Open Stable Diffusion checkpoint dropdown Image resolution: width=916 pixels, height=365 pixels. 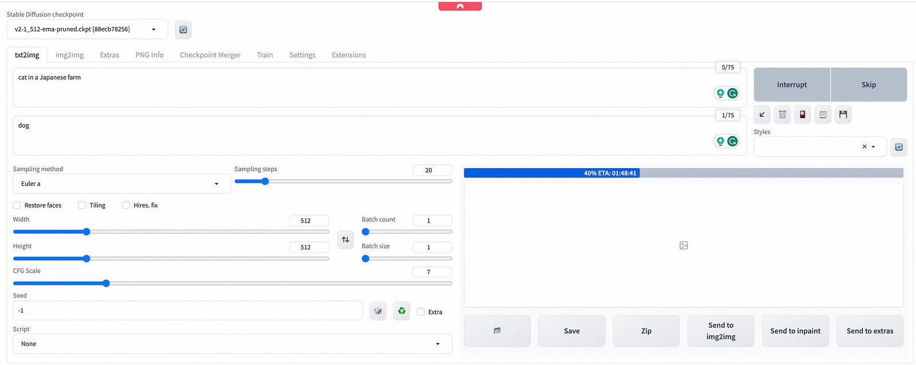pyautogui.click(x=88, y=29)
